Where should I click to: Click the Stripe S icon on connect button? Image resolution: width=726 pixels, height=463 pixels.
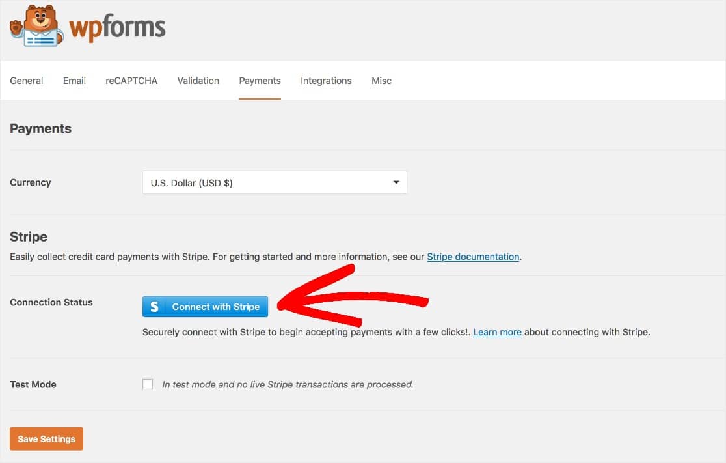pyautogui.click(x=155, y=307)
